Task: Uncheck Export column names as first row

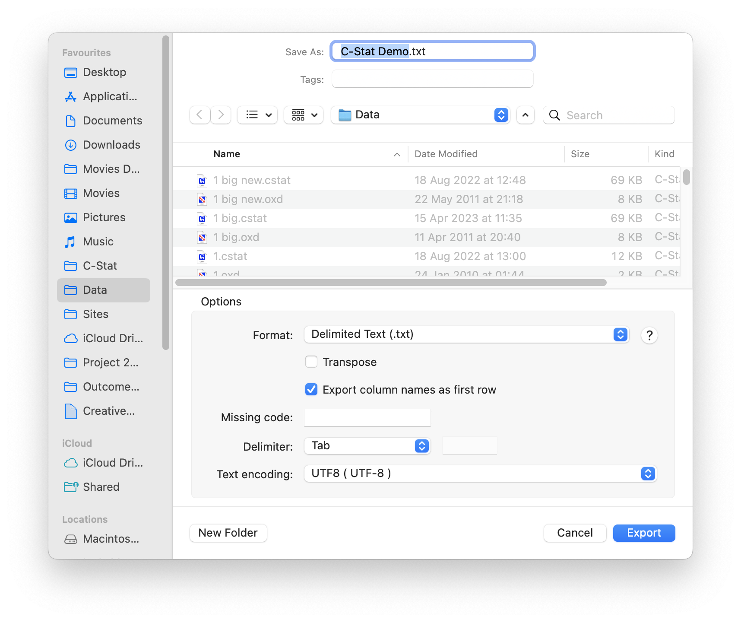Action: 311,390
